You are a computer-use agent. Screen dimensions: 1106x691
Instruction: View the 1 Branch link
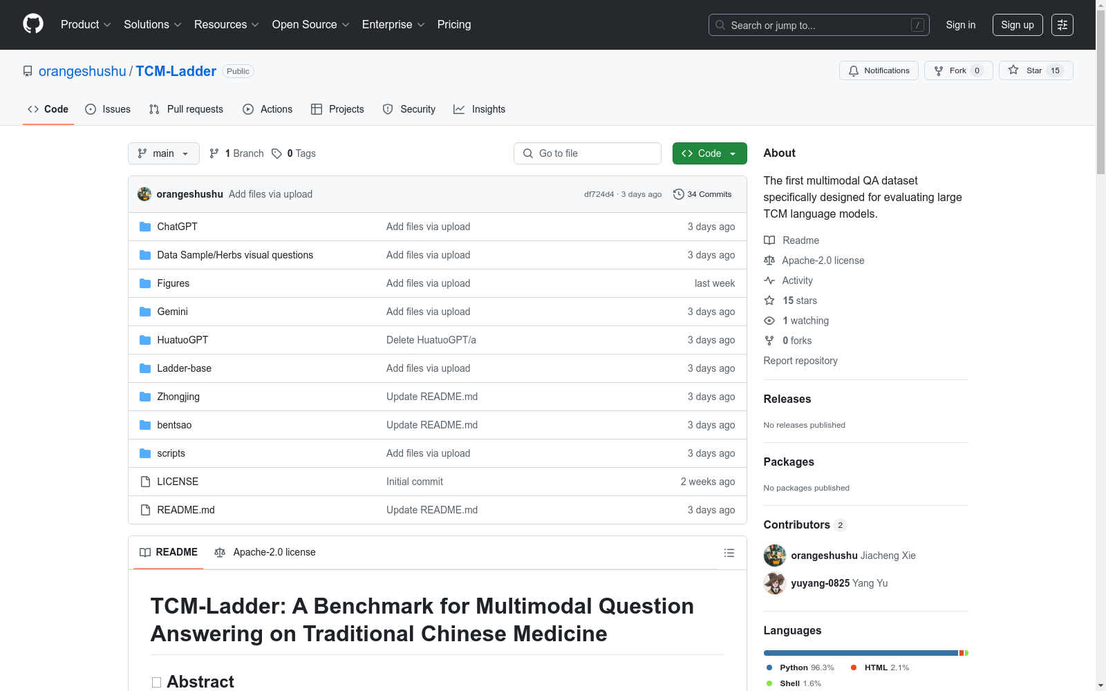[236, 153]
